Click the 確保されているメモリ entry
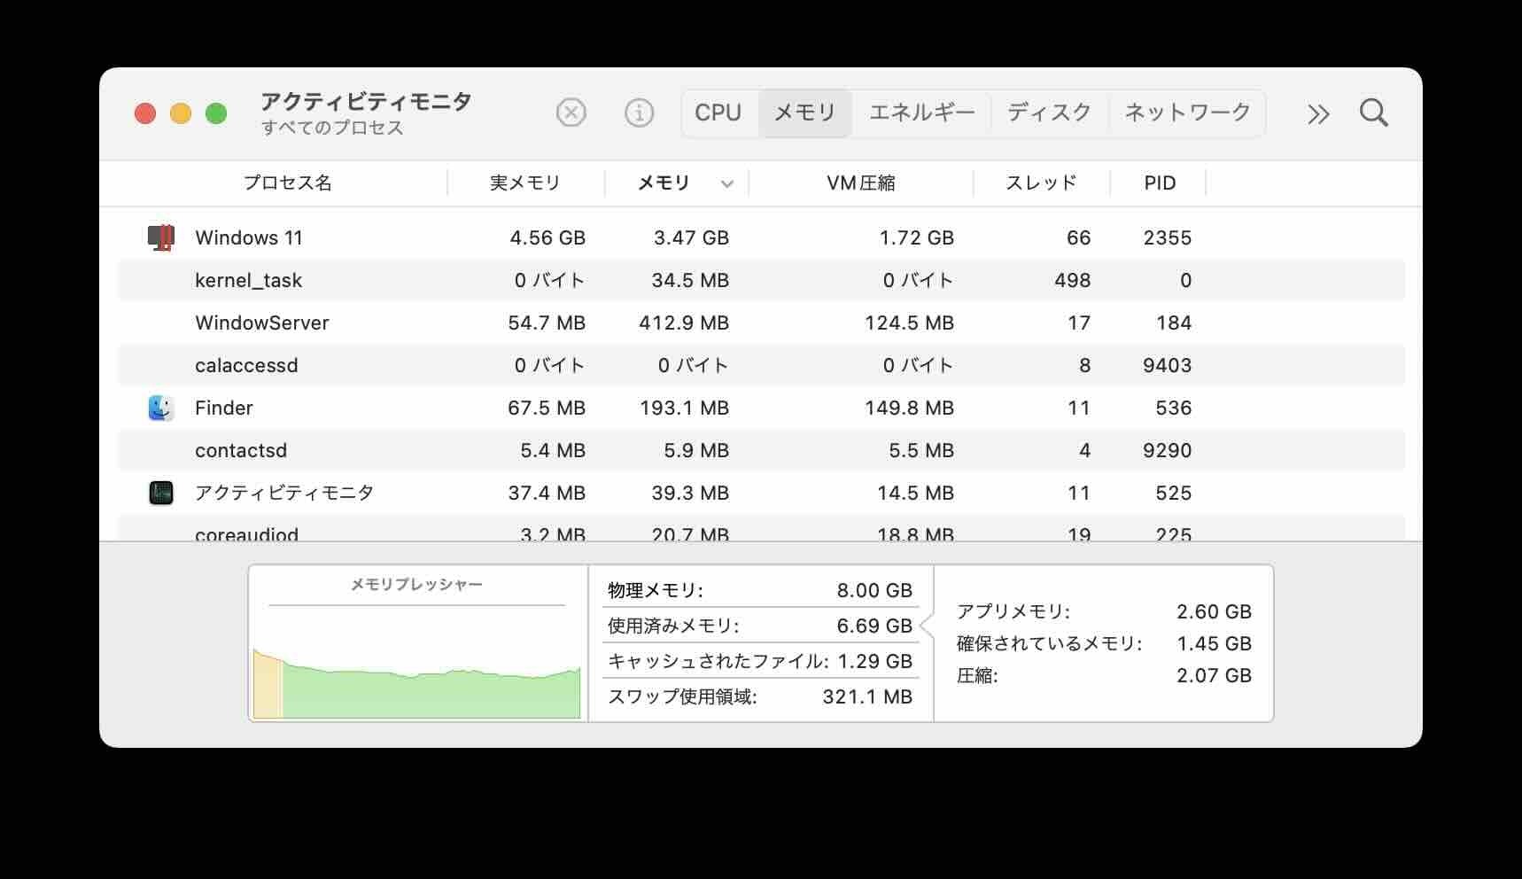Image resolution: width=1522 pixels, height=879 pixels. (1104, 643)
